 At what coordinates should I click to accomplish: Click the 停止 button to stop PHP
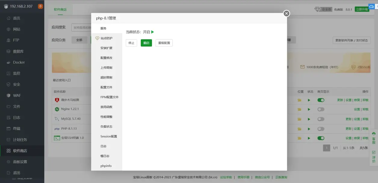click(131, 43)
